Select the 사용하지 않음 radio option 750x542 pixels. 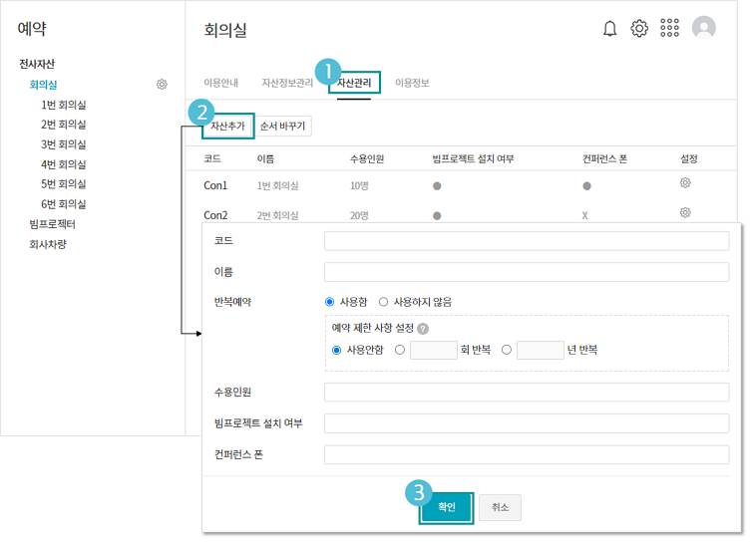click(x=384, y=301)
